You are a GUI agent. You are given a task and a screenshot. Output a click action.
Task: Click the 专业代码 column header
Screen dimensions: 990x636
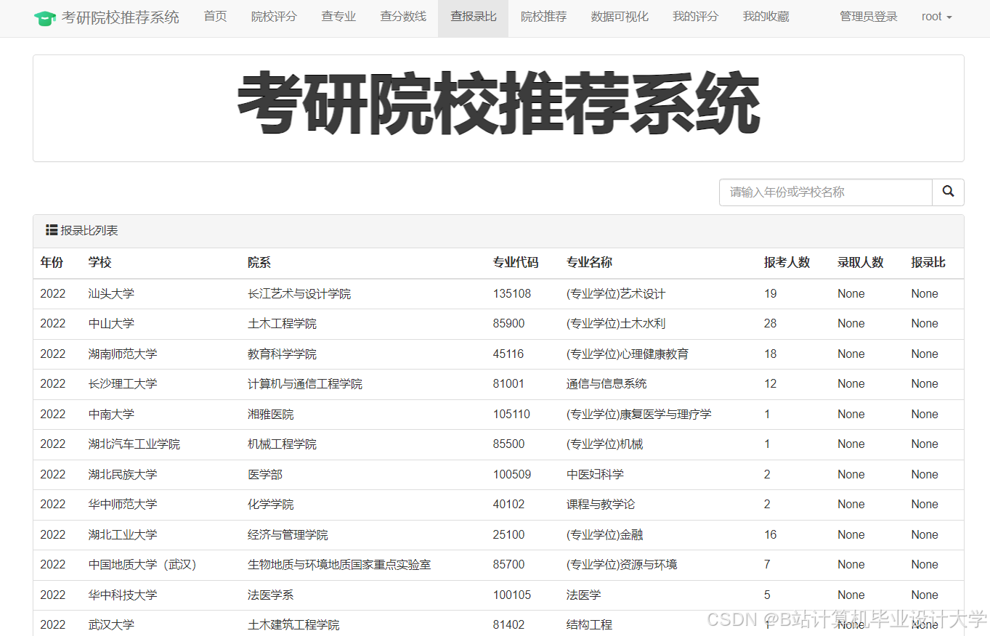(516, 263)
